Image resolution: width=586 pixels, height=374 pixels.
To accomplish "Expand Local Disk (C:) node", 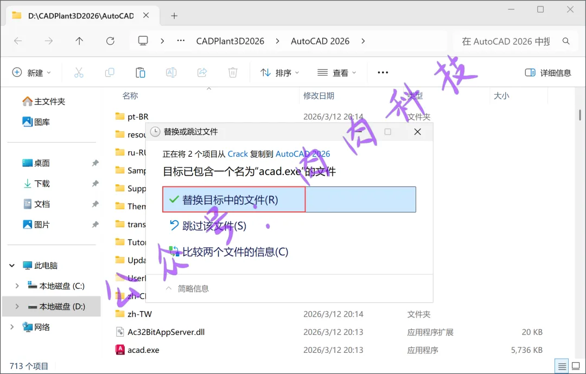I will [17, 286].
